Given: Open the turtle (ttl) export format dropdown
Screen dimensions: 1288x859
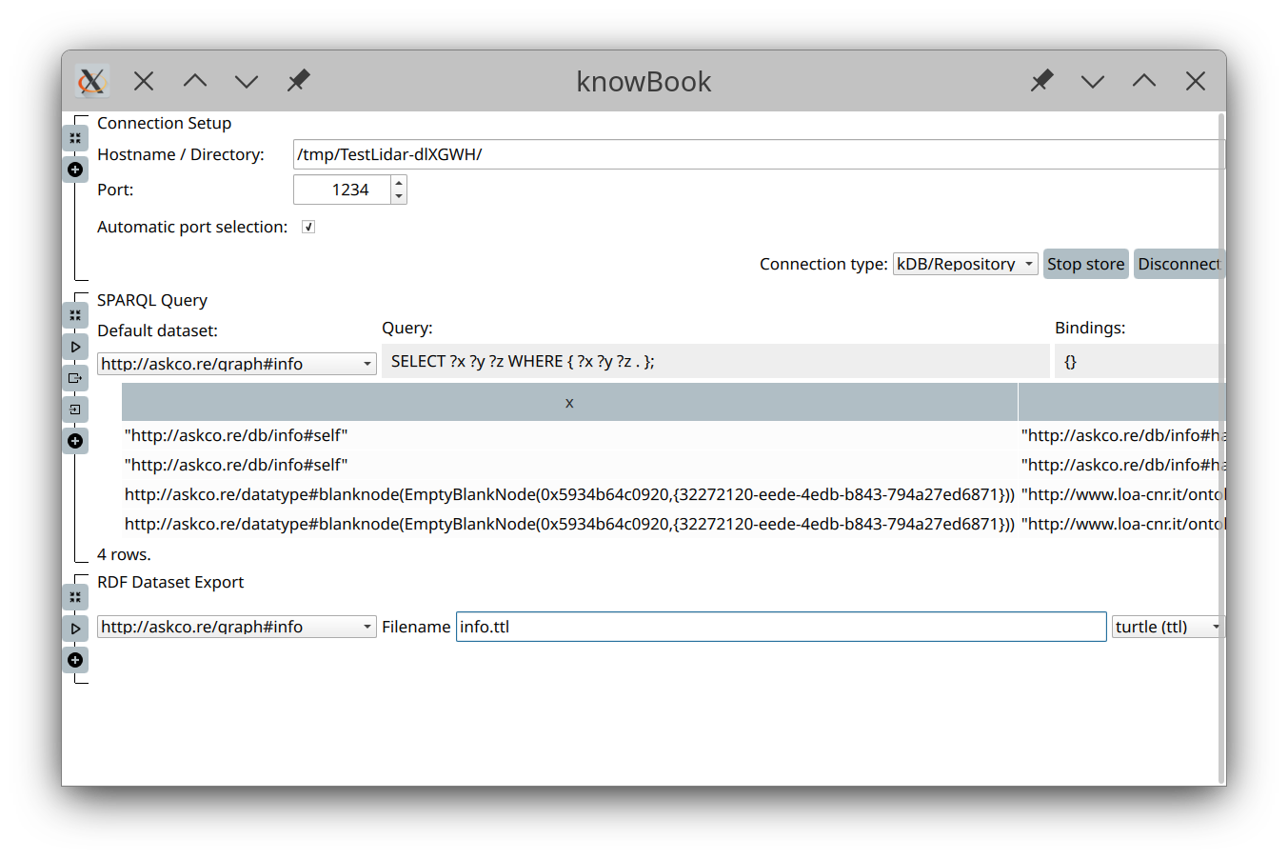Looking at the screenshot, I should [1166, 627].
